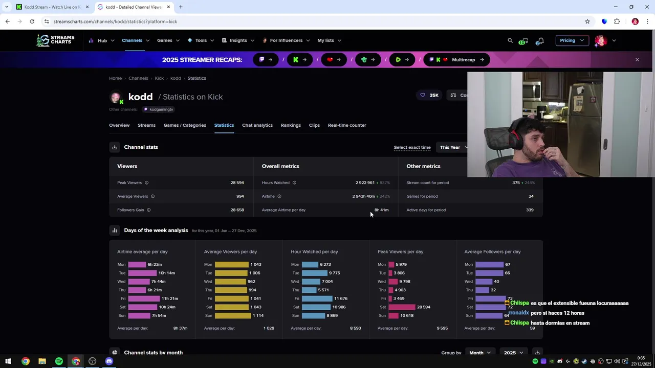The width and height of the screenshot is (655, 368).
Task: Switch to the Clips tab
Action: pos(314,125)
